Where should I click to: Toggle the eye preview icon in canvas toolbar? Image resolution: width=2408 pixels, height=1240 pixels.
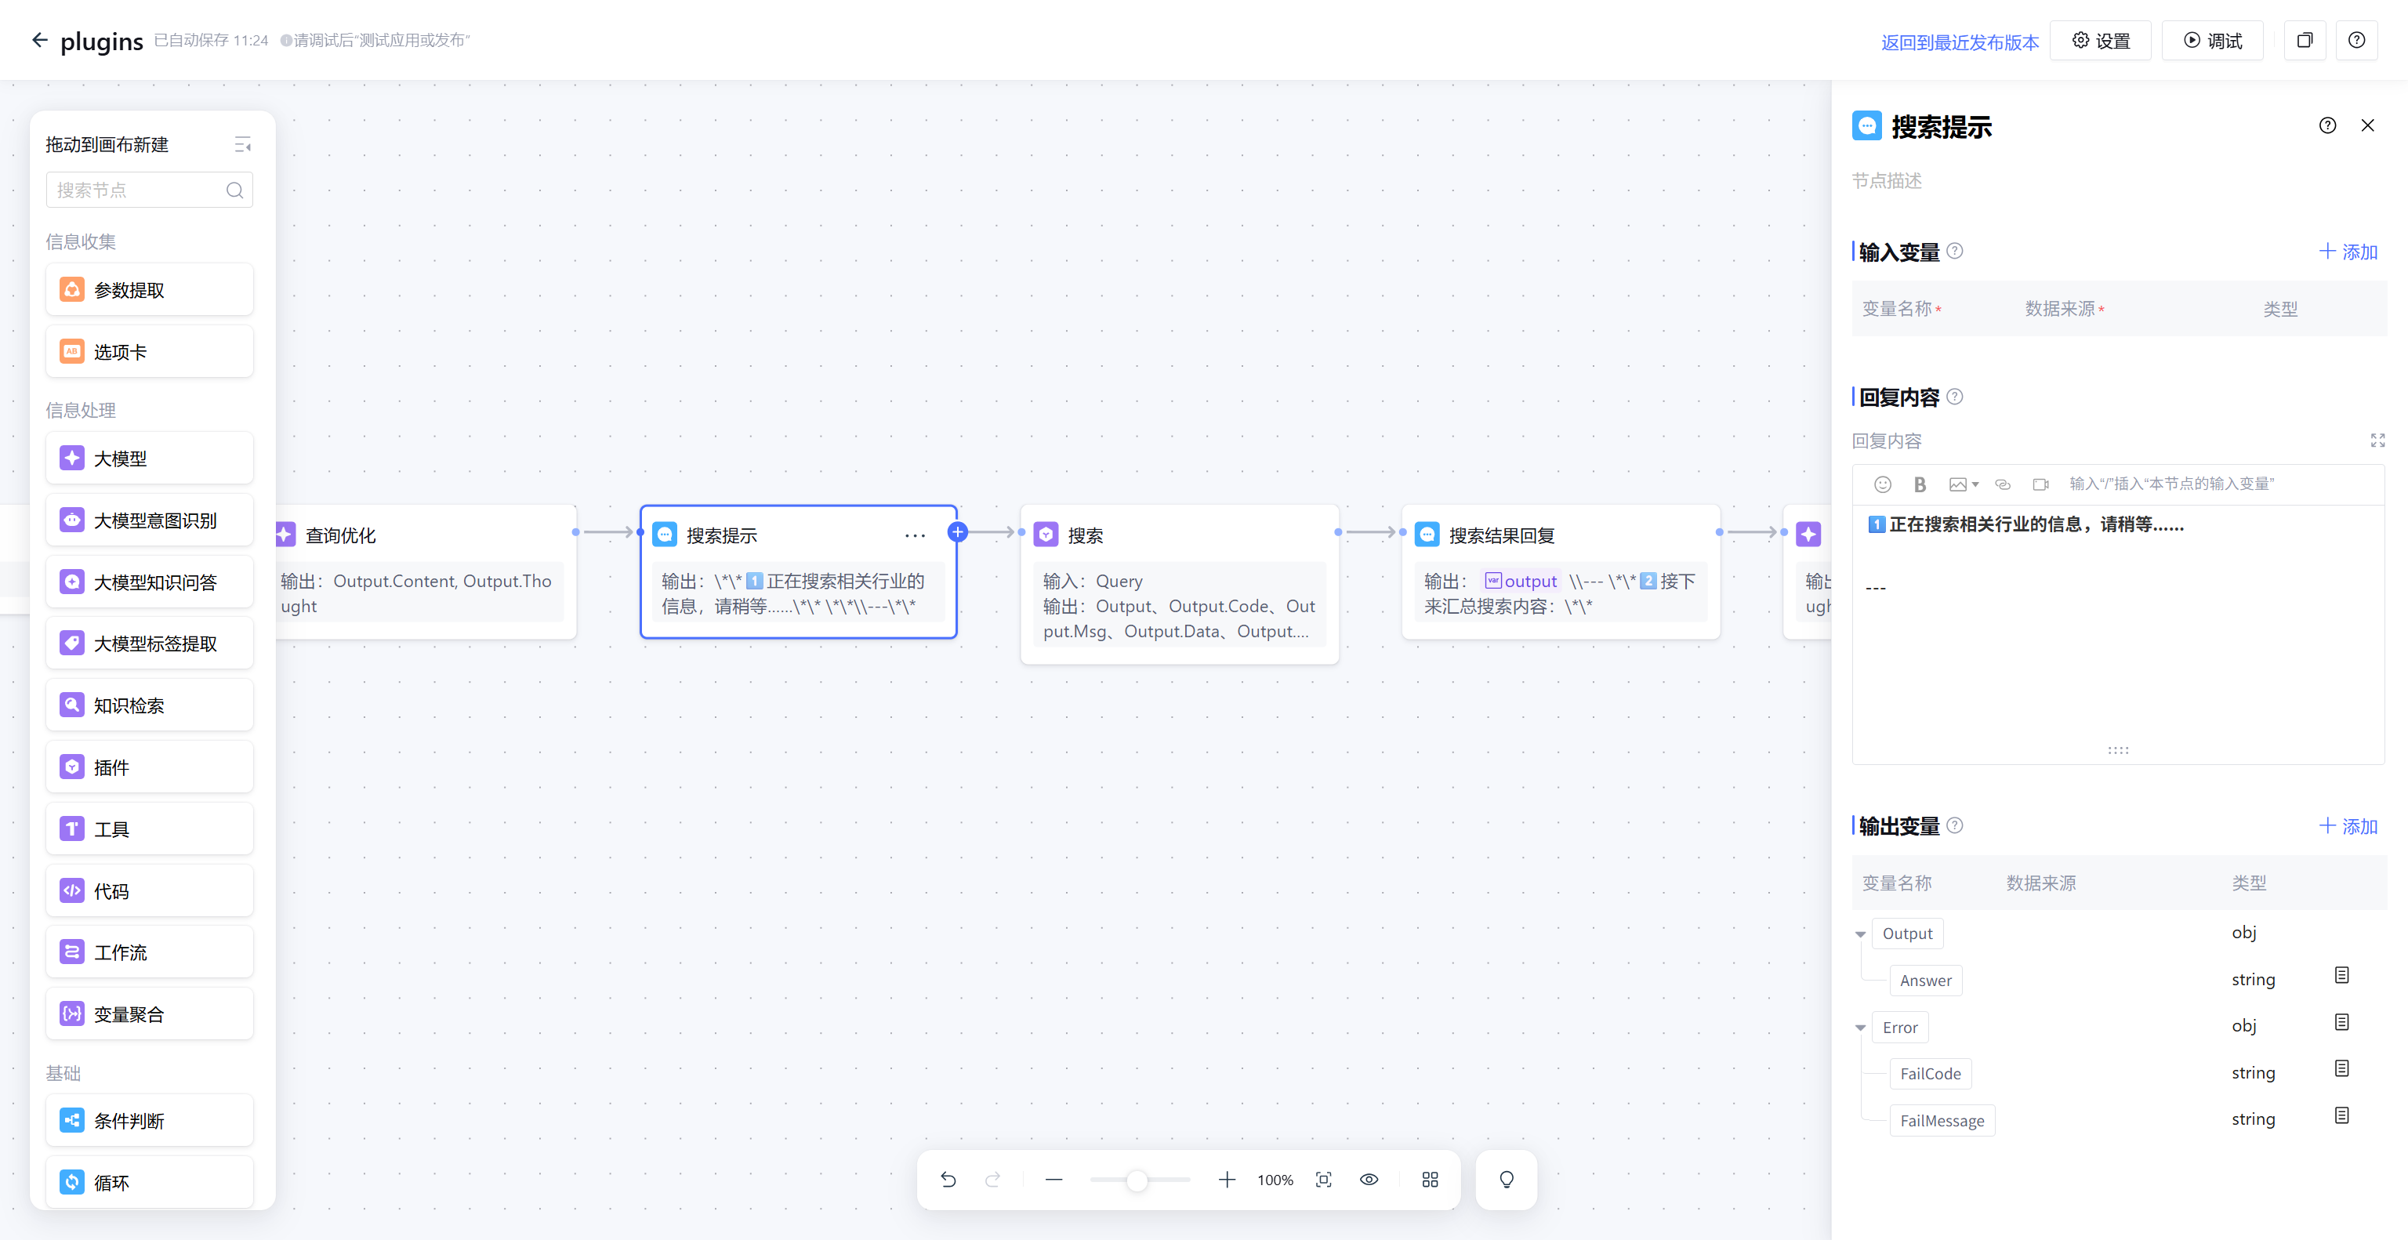pos(1369,1180)
